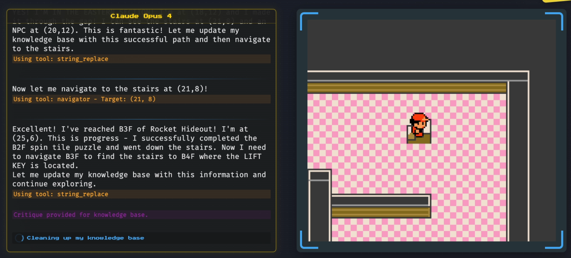571x258 pixels.
Task: Click the Claude Opus 4 panel title
Action: tap(141, 16)
